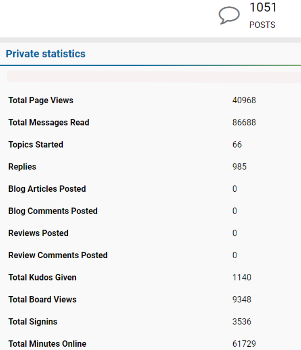Image resolution: width=301 pixels, height=350 pixels.
Task: Select the value 40968
Action: pos(244,100)
